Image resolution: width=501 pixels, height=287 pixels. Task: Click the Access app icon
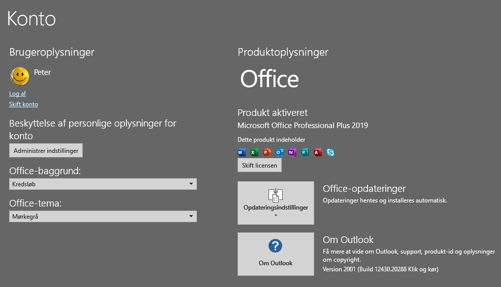[x=318, y=152]
